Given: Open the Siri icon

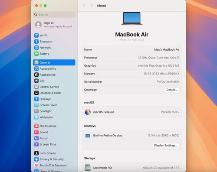Looking at the screenshot, I should click(x=36, y=81).
